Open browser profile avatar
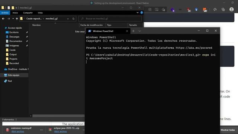This screenshot has width=238, height=134. [x=231, y=9]
